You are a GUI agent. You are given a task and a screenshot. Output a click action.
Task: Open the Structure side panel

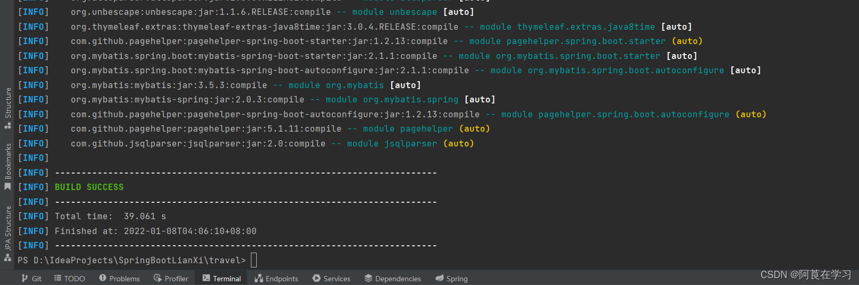(x=7, y=108)
